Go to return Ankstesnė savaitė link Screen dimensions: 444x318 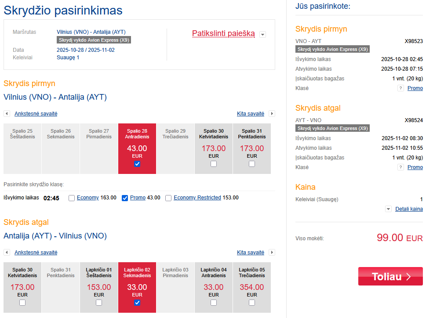(x=36, y=253)
